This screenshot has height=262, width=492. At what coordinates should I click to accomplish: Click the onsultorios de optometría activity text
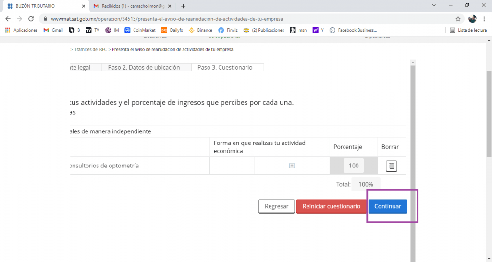point(104,166)
